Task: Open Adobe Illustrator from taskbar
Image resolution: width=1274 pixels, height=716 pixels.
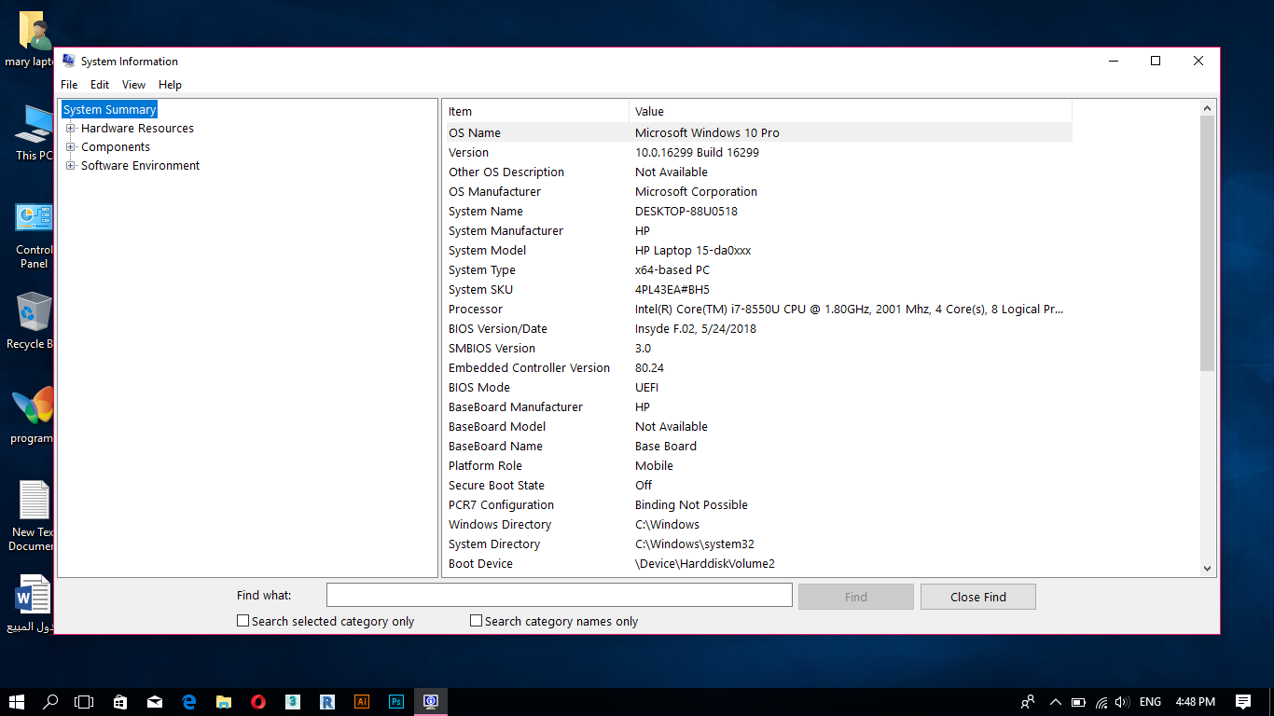Action: pyautogui.click(x=362, y=702)
